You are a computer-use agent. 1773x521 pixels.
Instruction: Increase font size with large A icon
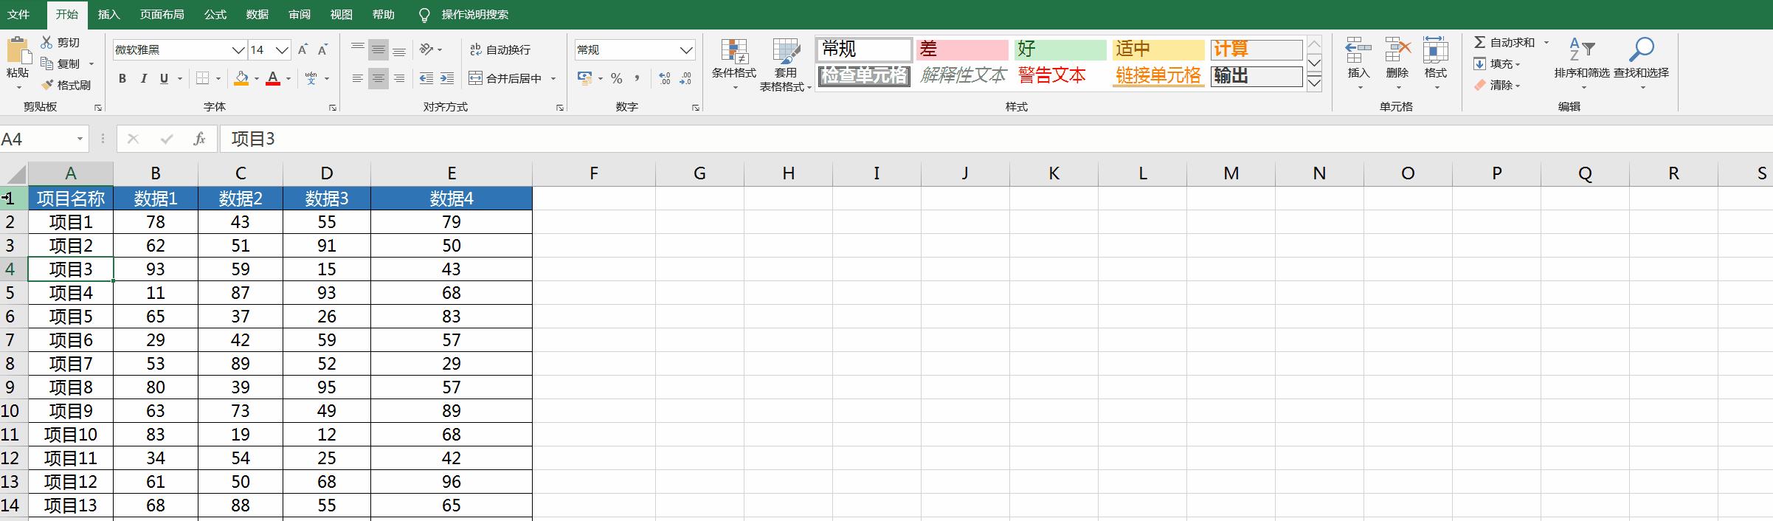point(303,49)
